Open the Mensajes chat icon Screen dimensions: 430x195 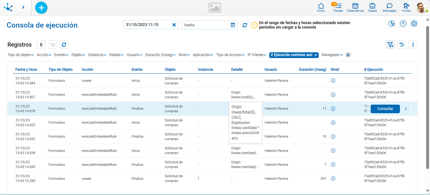tap(389, 7)
